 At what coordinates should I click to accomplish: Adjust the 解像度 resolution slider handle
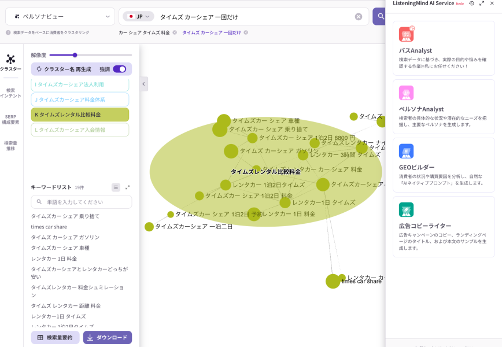click(75, 55)
